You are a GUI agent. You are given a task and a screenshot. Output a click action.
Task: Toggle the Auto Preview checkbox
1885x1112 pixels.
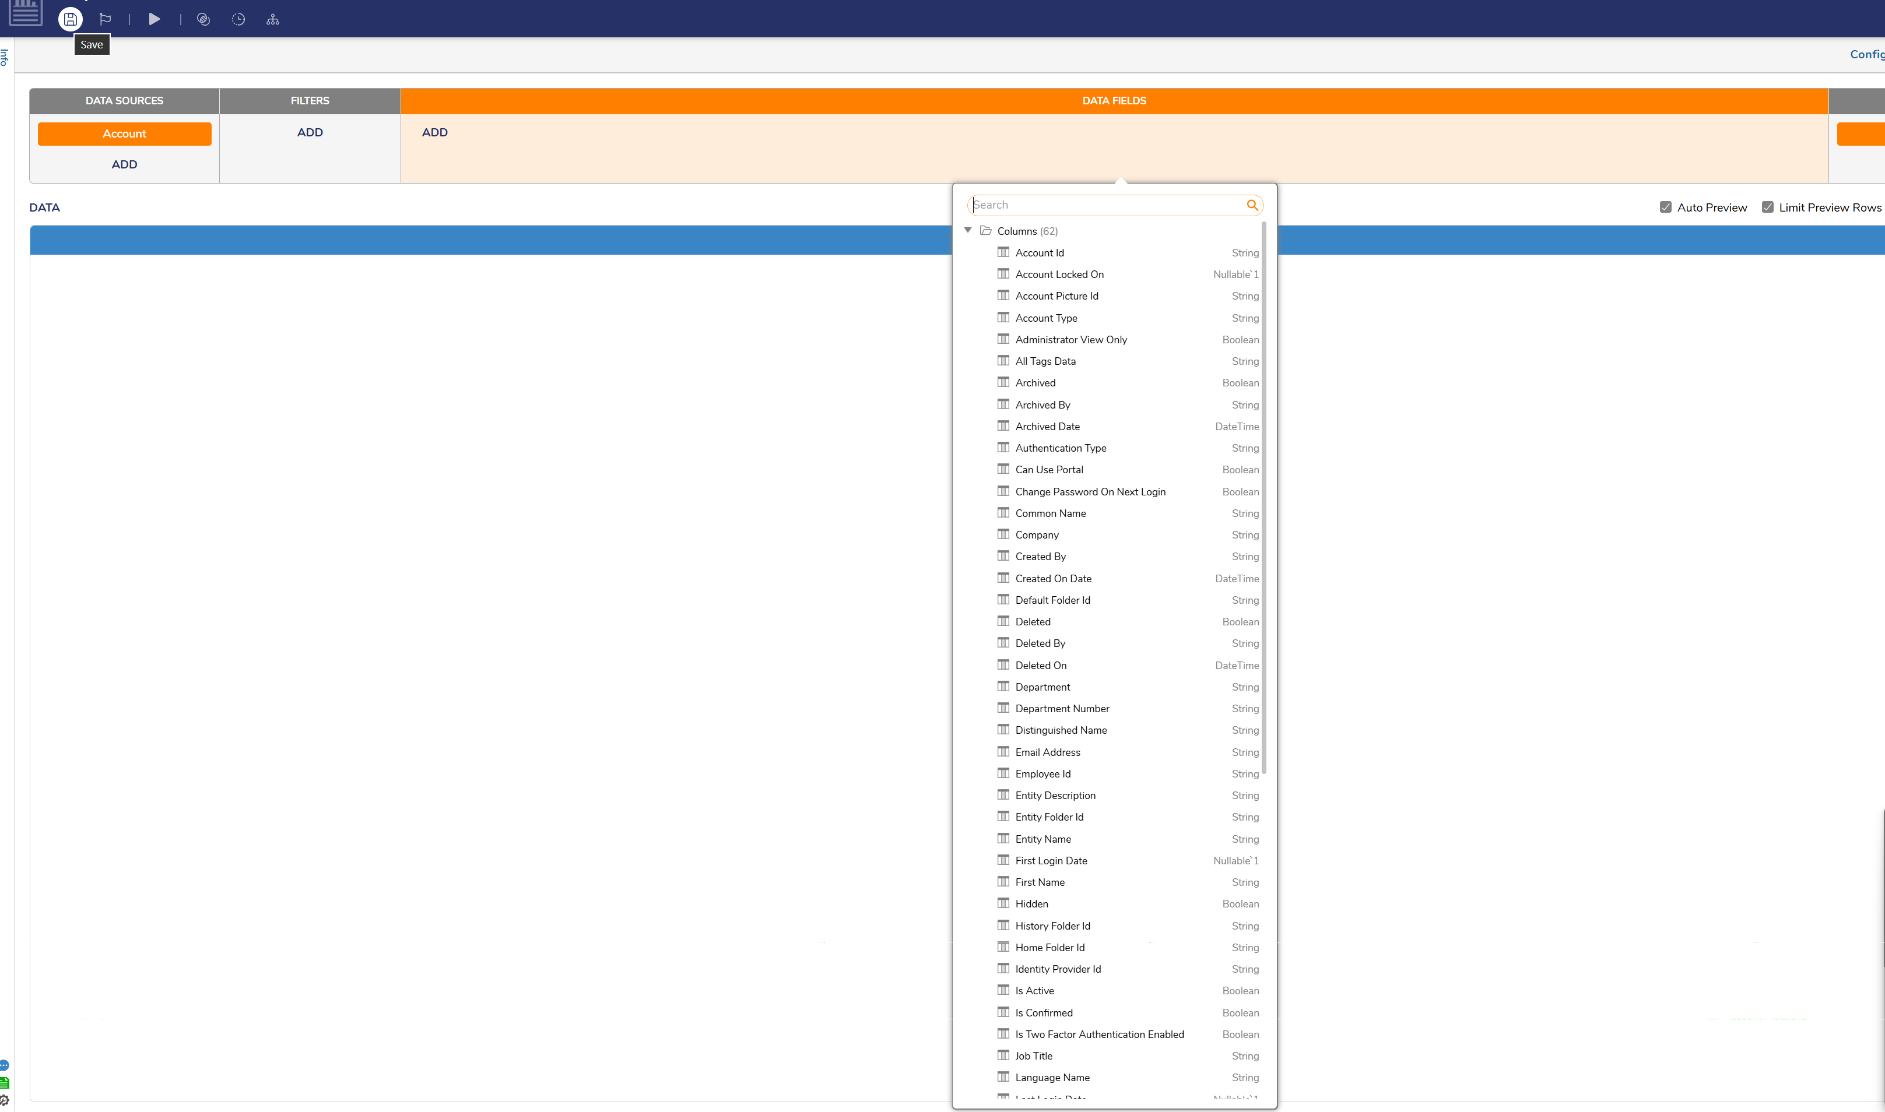[1665, 207]
